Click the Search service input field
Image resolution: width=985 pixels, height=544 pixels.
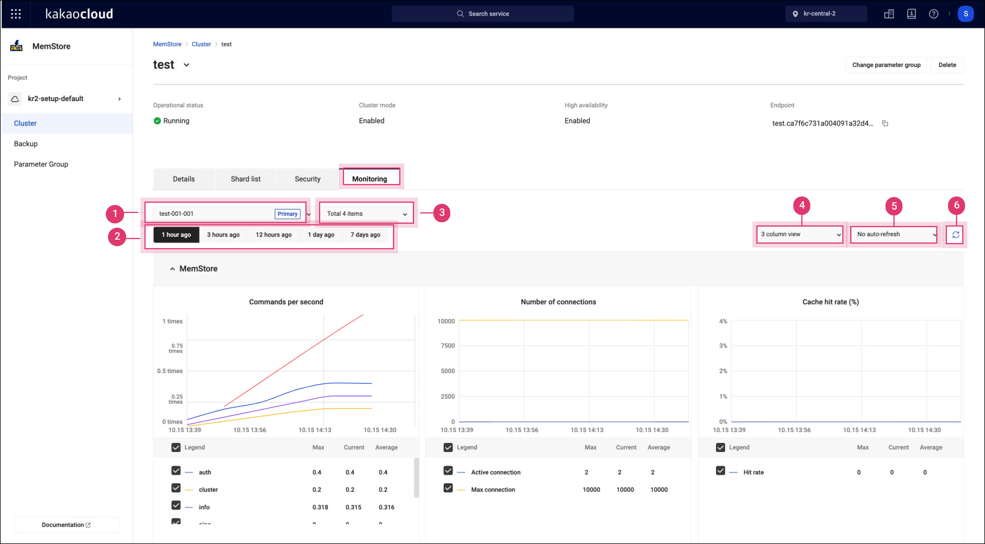tap(483, 14)
